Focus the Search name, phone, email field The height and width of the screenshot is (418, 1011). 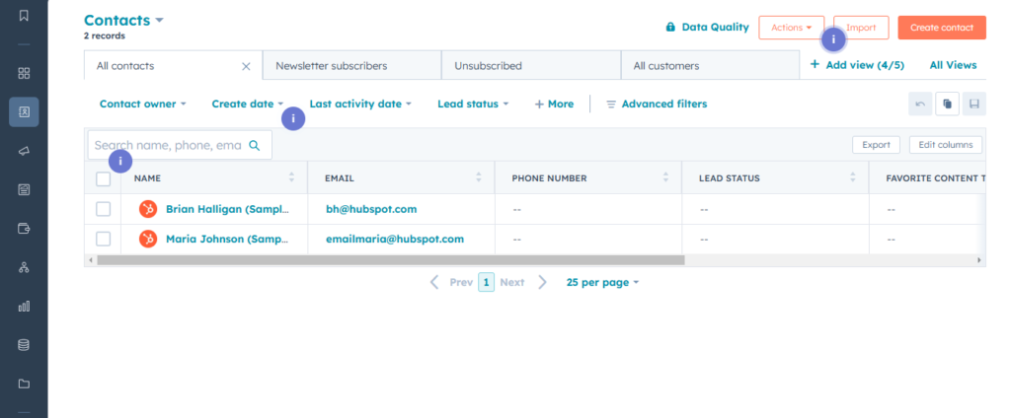(x=180, y=145)
